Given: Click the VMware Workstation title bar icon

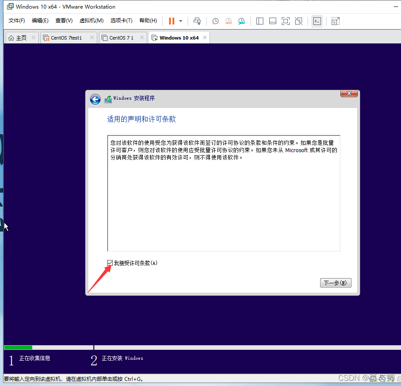Looking at the screenshot, I should (10, 6).
